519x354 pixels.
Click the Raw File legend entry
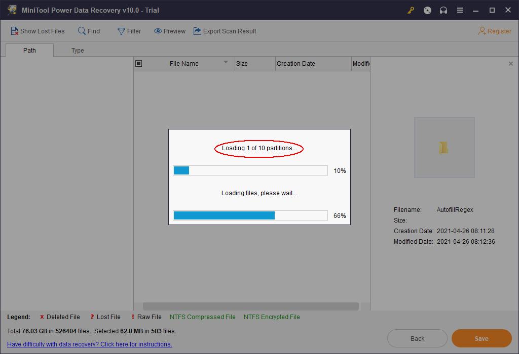tap(146, 317)
